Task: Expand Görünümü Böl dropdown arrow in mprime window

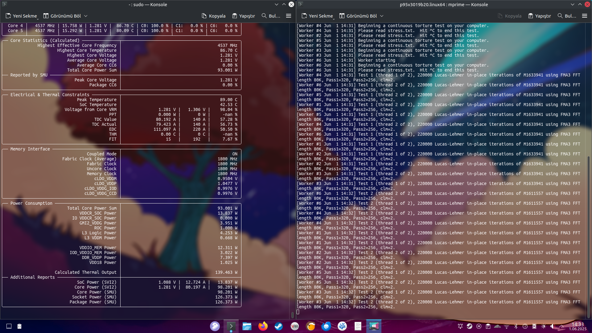Action: (382, 16)
